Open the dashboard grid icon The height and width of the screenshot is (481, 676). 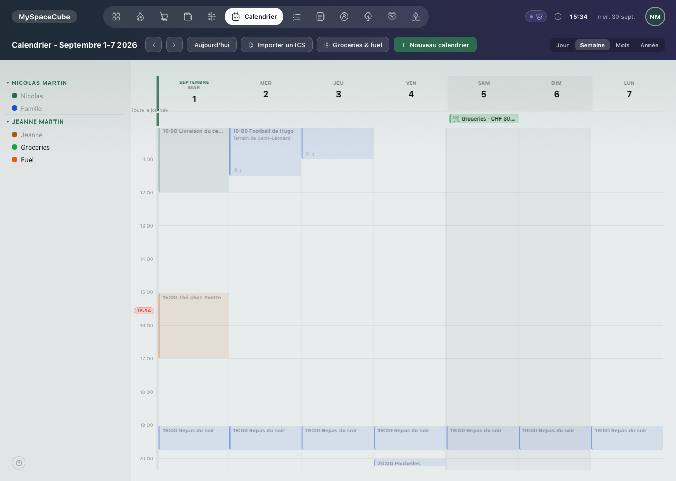point(116,17)
